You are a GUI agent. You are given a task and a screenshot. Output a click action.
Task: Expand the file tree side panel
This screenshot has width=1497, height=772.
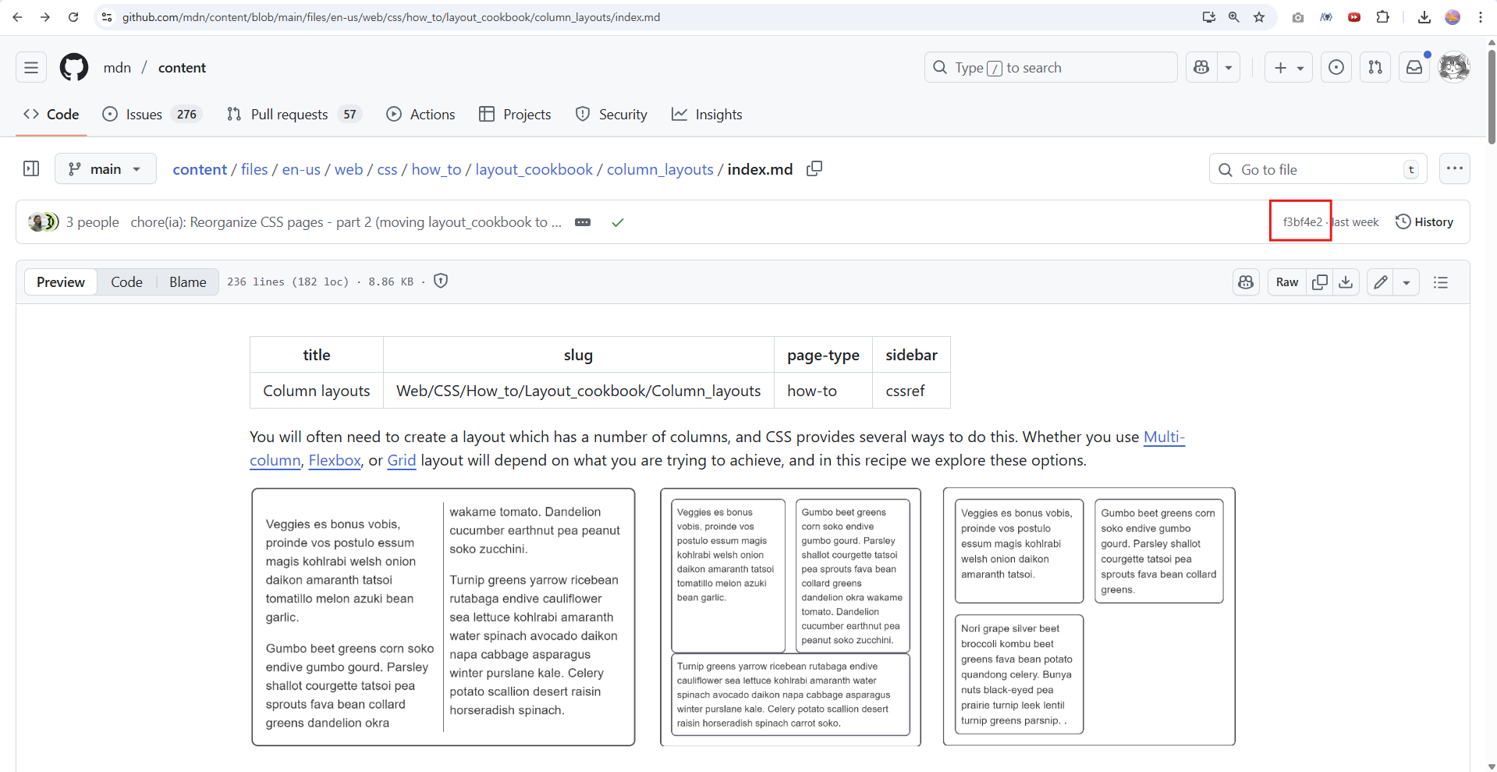pos(31,168)
